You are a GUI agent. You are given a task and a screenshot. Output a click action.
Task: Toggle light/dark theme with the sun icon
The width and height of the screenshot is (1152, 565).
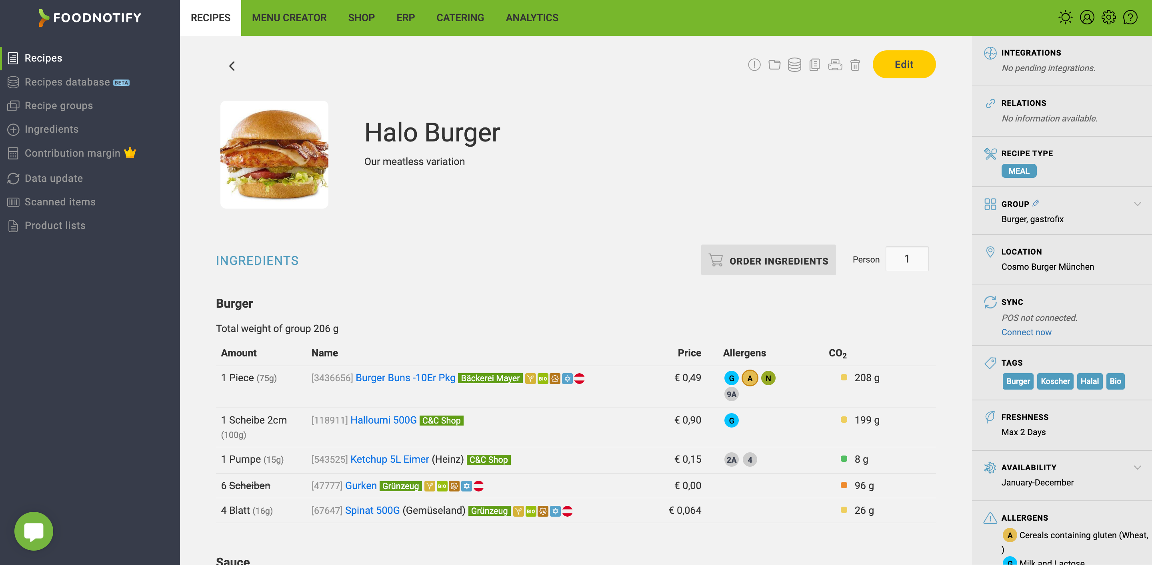pos(1066,17)
